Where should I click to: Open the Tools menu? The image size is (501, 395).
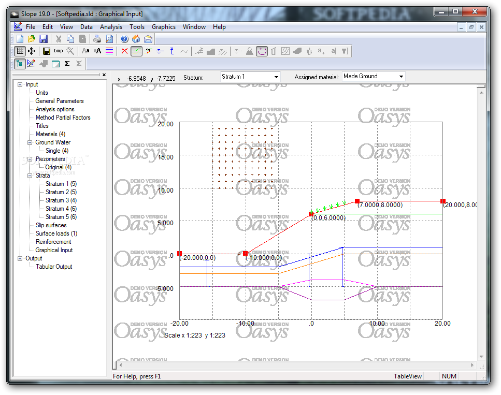pyautogui.click(x=137, y=27)
